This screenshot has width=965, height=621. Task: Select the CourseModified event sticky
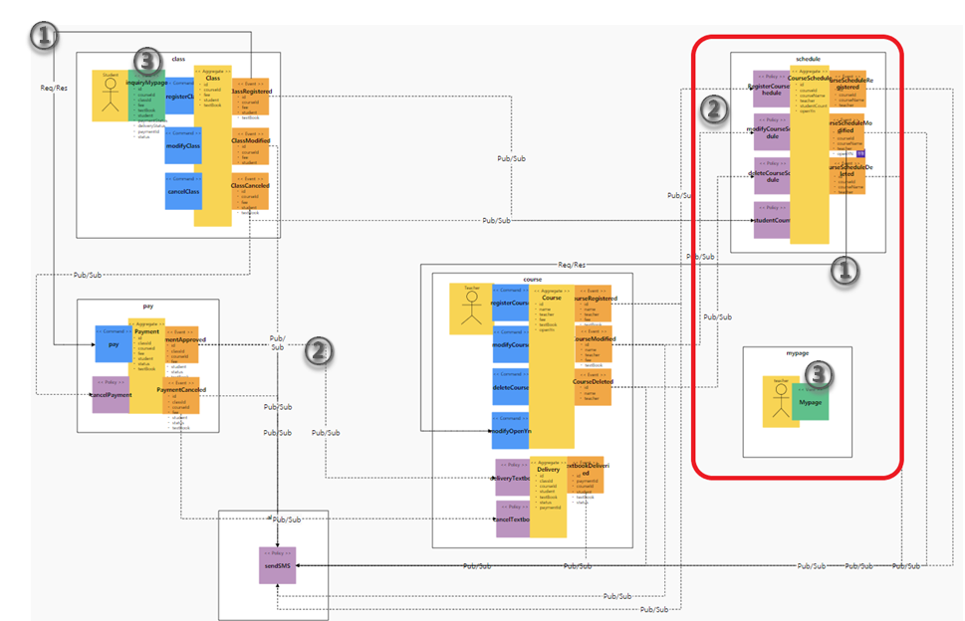click(x=594, y=344)
